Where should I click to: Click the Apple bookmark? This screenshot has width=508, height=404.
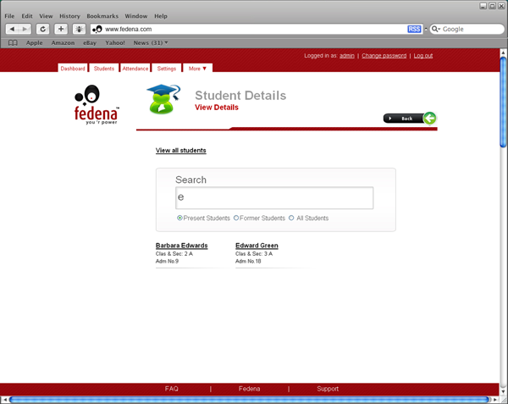(x=35, y=42)
